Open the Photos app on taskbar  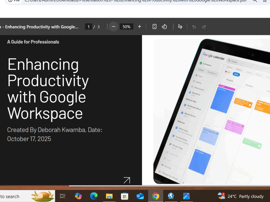click(186, 196)
